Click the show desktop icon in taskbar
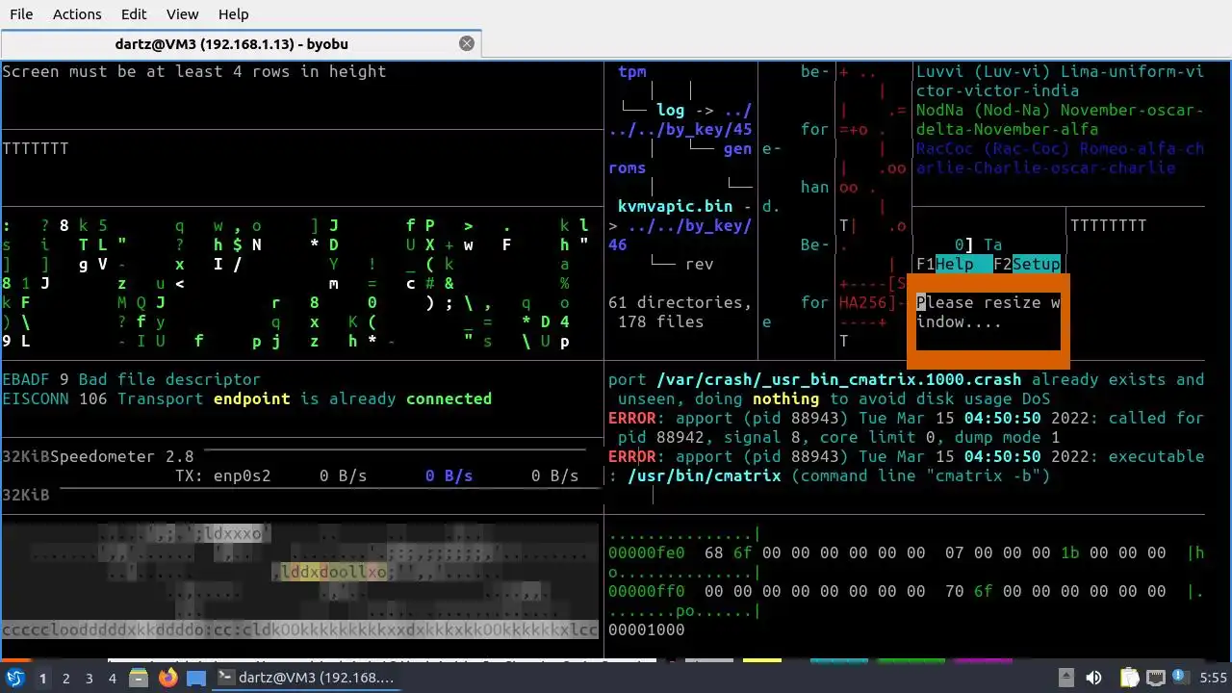 (x=196, y=678)
